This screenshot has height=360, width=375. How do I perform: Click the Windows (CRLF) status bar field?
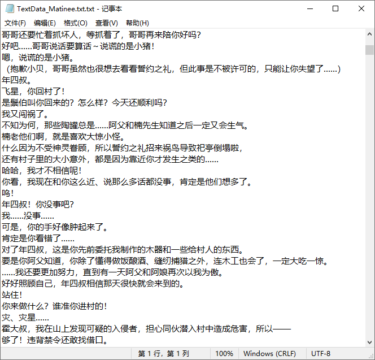pyautogui.click(x=269, y=353)
